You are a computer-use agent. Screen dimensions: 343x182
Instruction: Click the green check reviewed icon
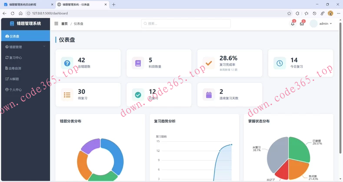pyautogui.click(x=138, y=95)
